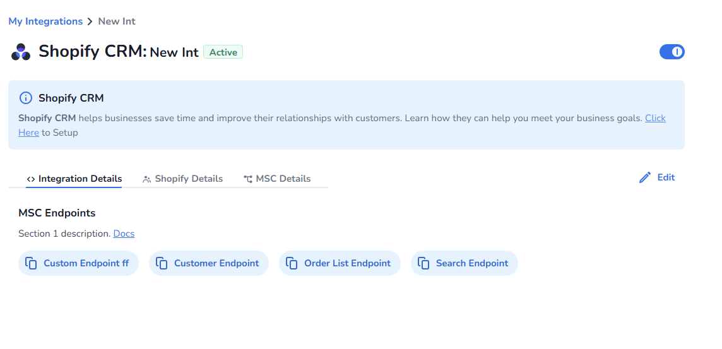This screenshot has height=349, width=722.
Task: Click the pencil icon beside Edit
Action: pos(645,178)
